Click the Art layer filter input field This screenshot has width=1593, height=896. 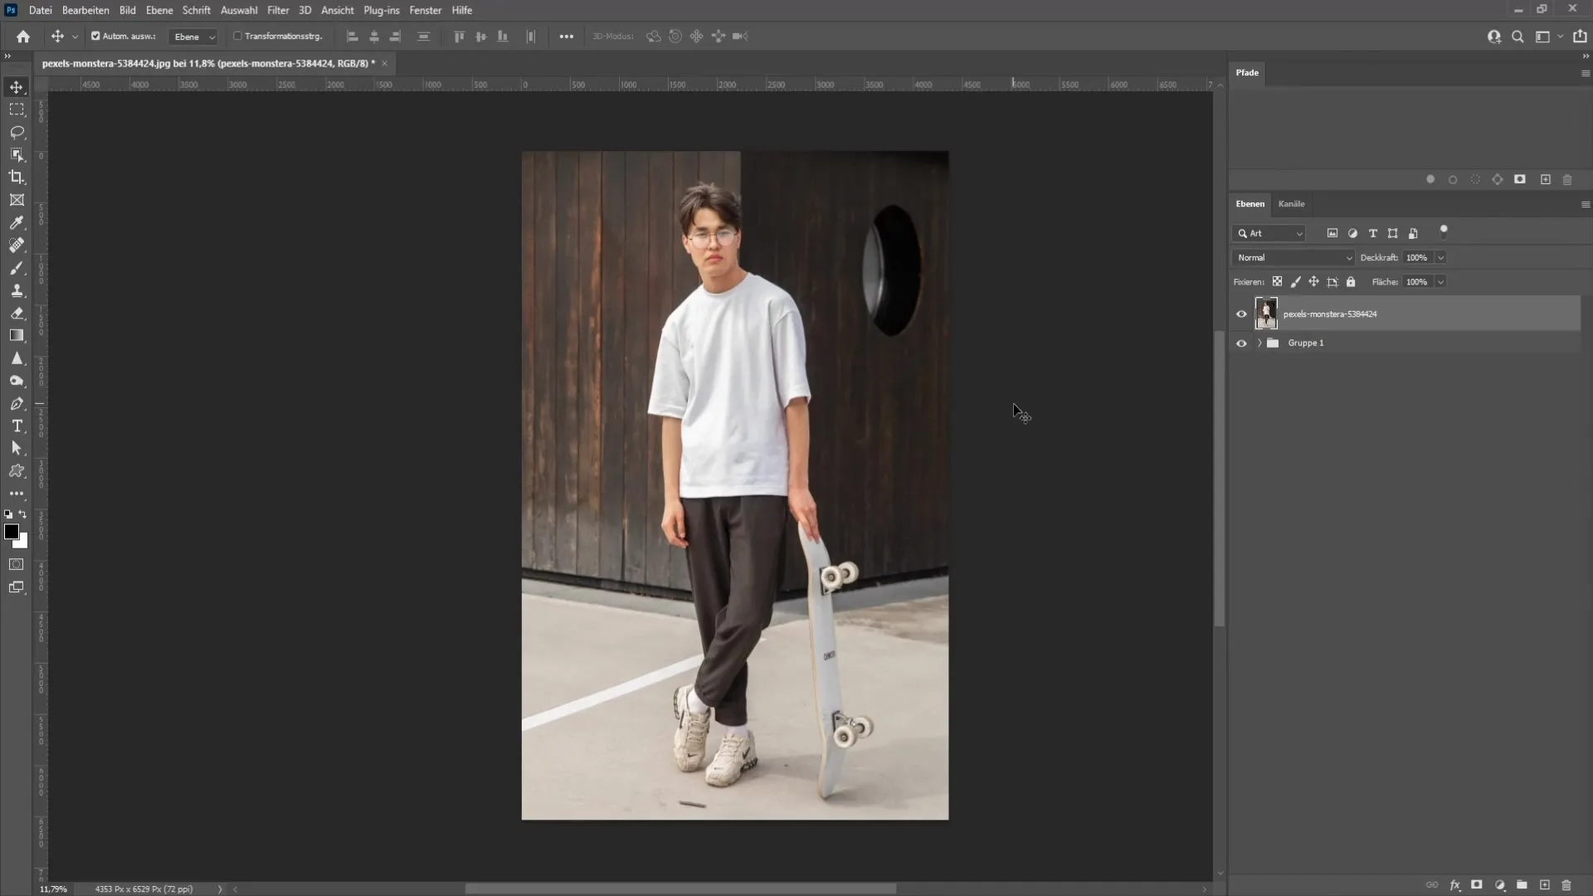(x=1269, y=232)
